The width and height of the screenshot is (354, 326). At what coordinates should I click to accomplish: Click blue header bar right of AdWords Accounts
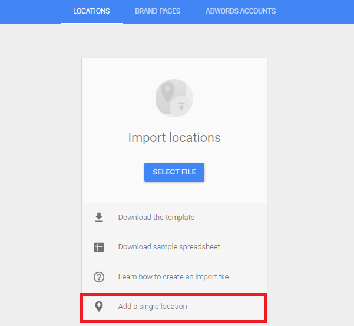(x=318, y=11)
